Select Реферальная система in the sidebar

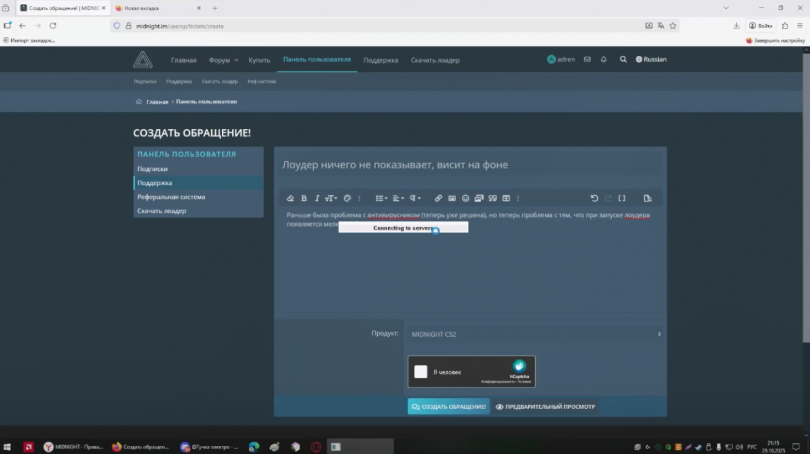coord(171,197)
